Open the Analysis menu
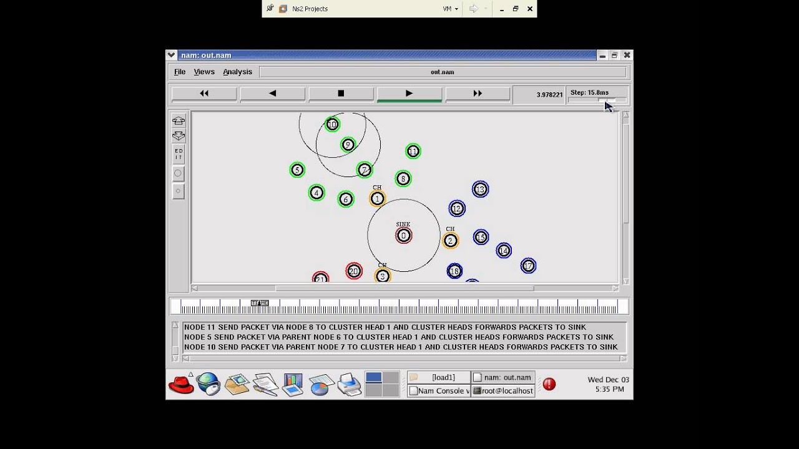This screenshot has height=449, width=799. pyautogui.click(x=237, y=72)
